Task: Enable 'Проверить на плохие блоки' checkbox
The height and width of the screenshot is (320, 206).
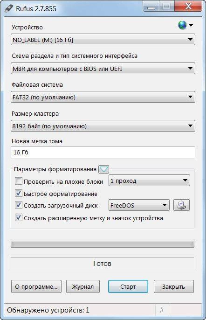Action: coord(19,181)
